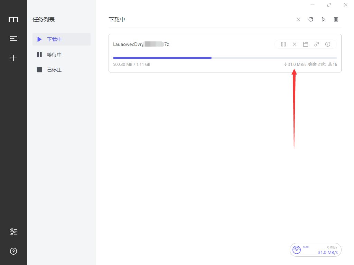The height and width of the screenshot is (265, 354).
Task: Remove selected tasks from top toolbar
Action: click(298, 19)
